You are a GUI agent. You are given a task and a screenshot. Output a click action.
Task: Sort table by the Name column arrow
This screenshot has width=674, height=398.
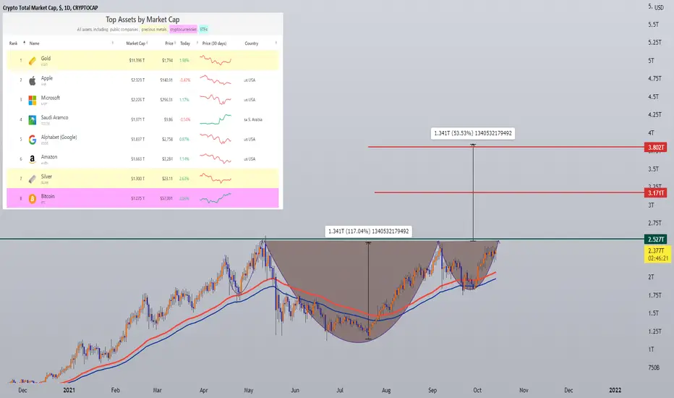click(113, 43)
